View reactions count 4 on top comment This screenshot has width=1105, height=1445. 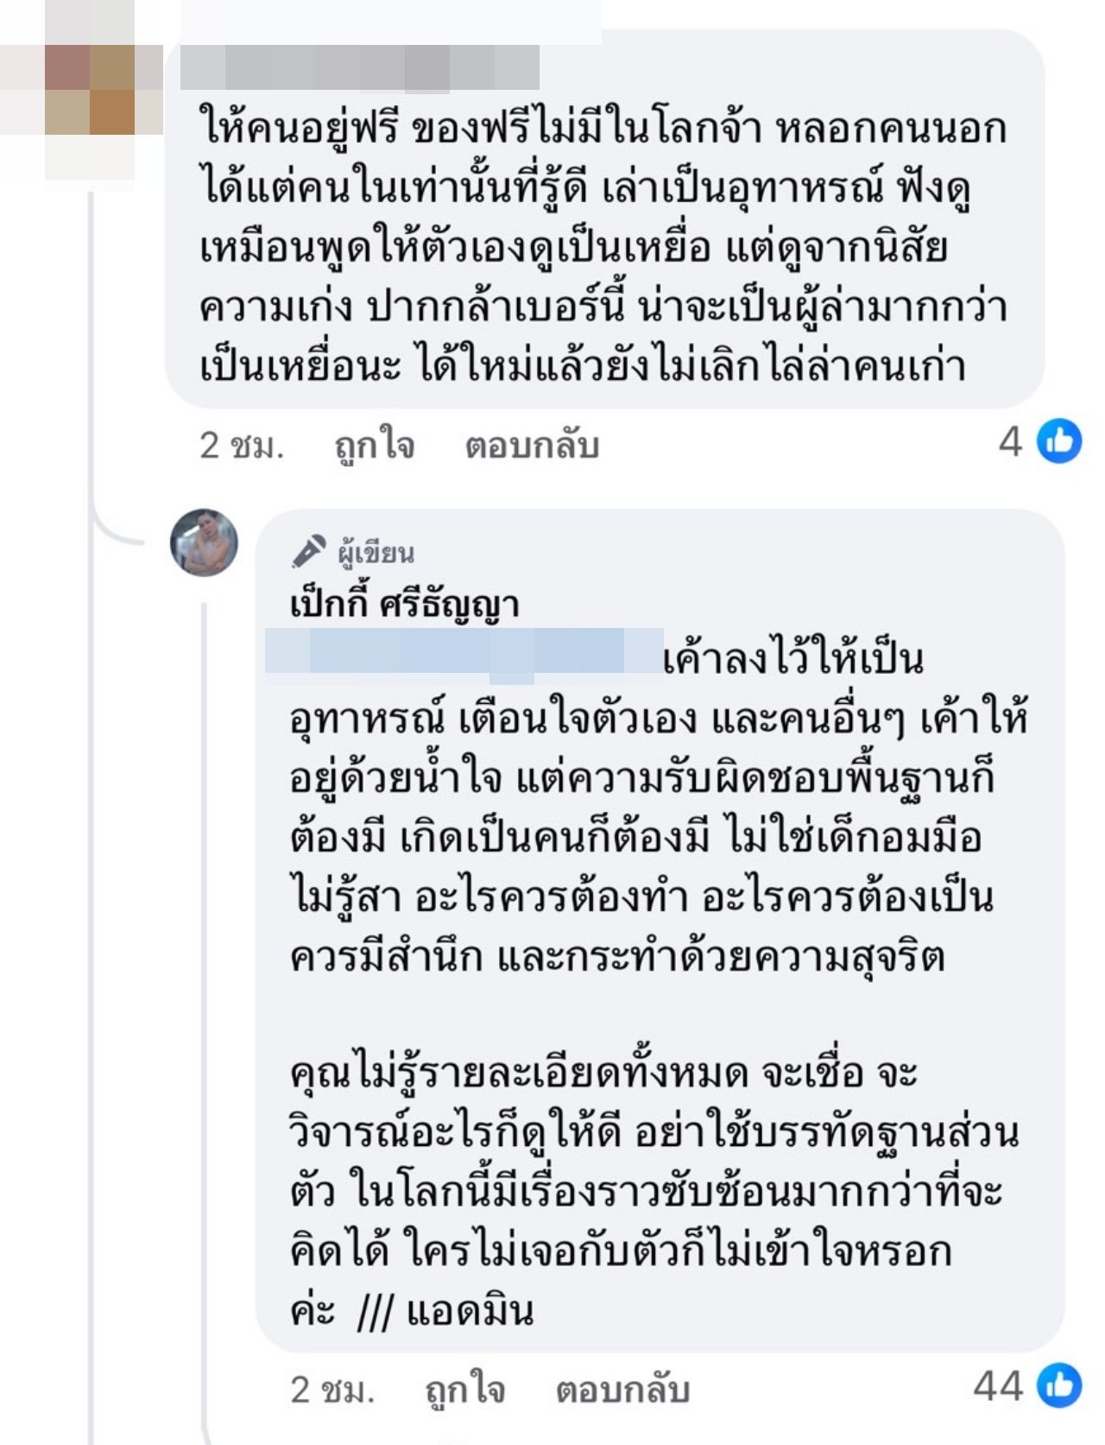point(1010,442)
